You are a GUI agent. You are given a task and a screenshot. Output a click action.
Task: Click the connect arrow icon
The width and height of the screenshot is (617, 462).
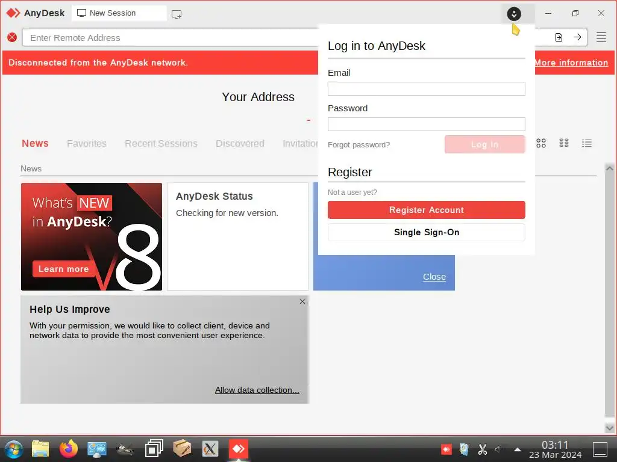pos(577,37)
